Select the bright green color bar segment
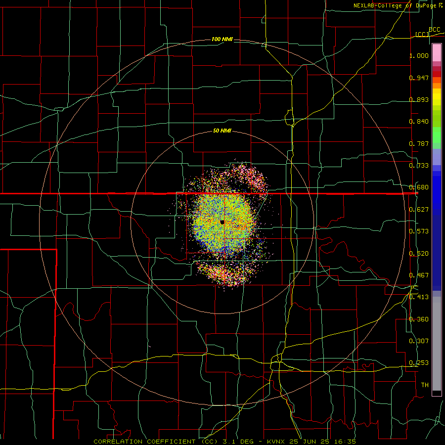 click(437, 135)
